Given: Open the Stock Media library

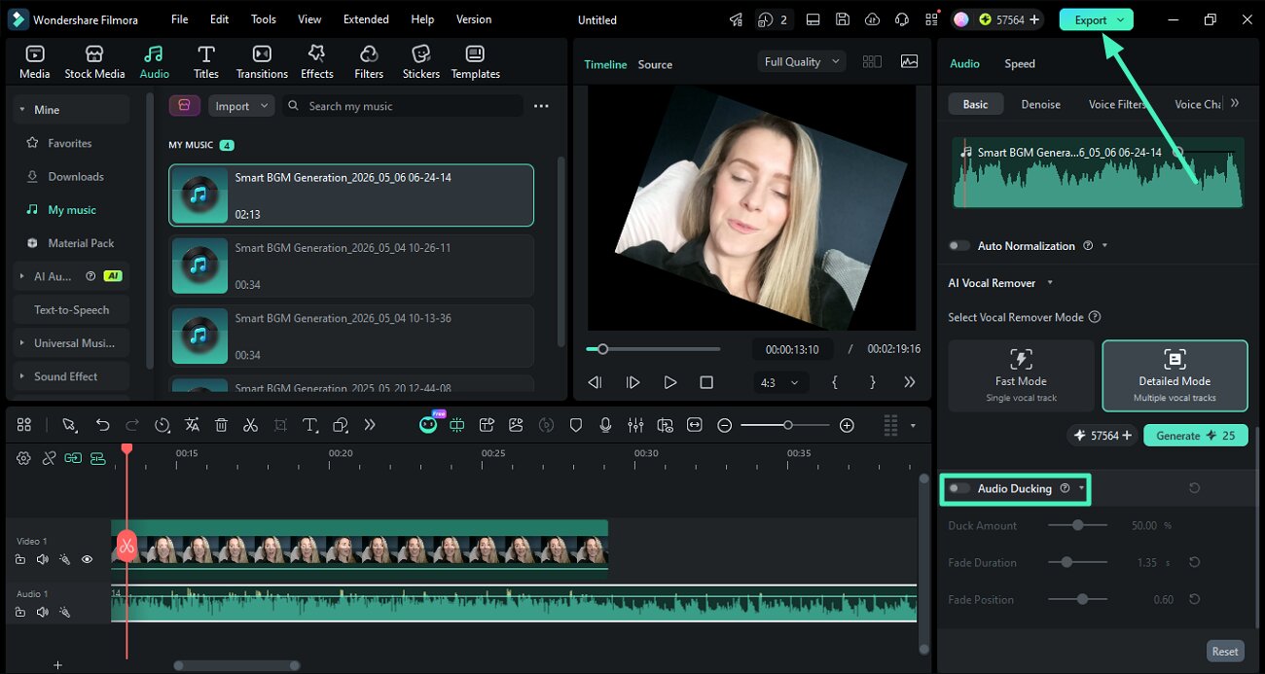Looking at the screenshot, I should (94, 62).
